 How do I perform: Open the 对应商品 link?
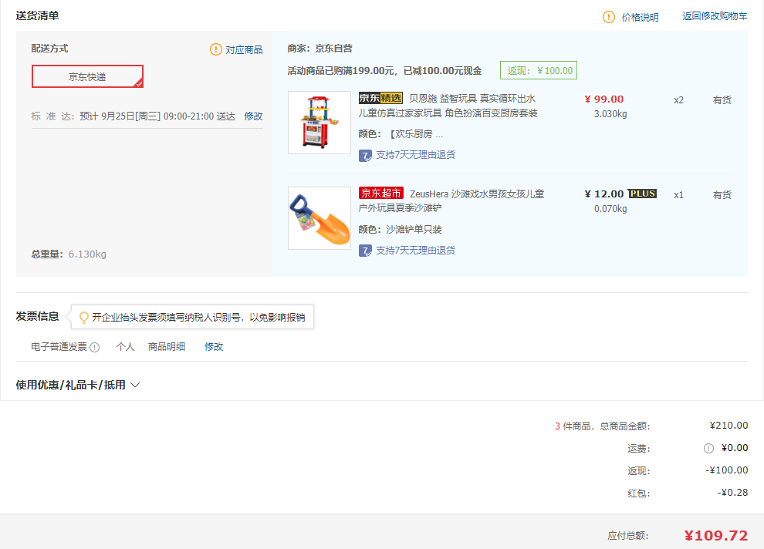[x=244, y=49]
